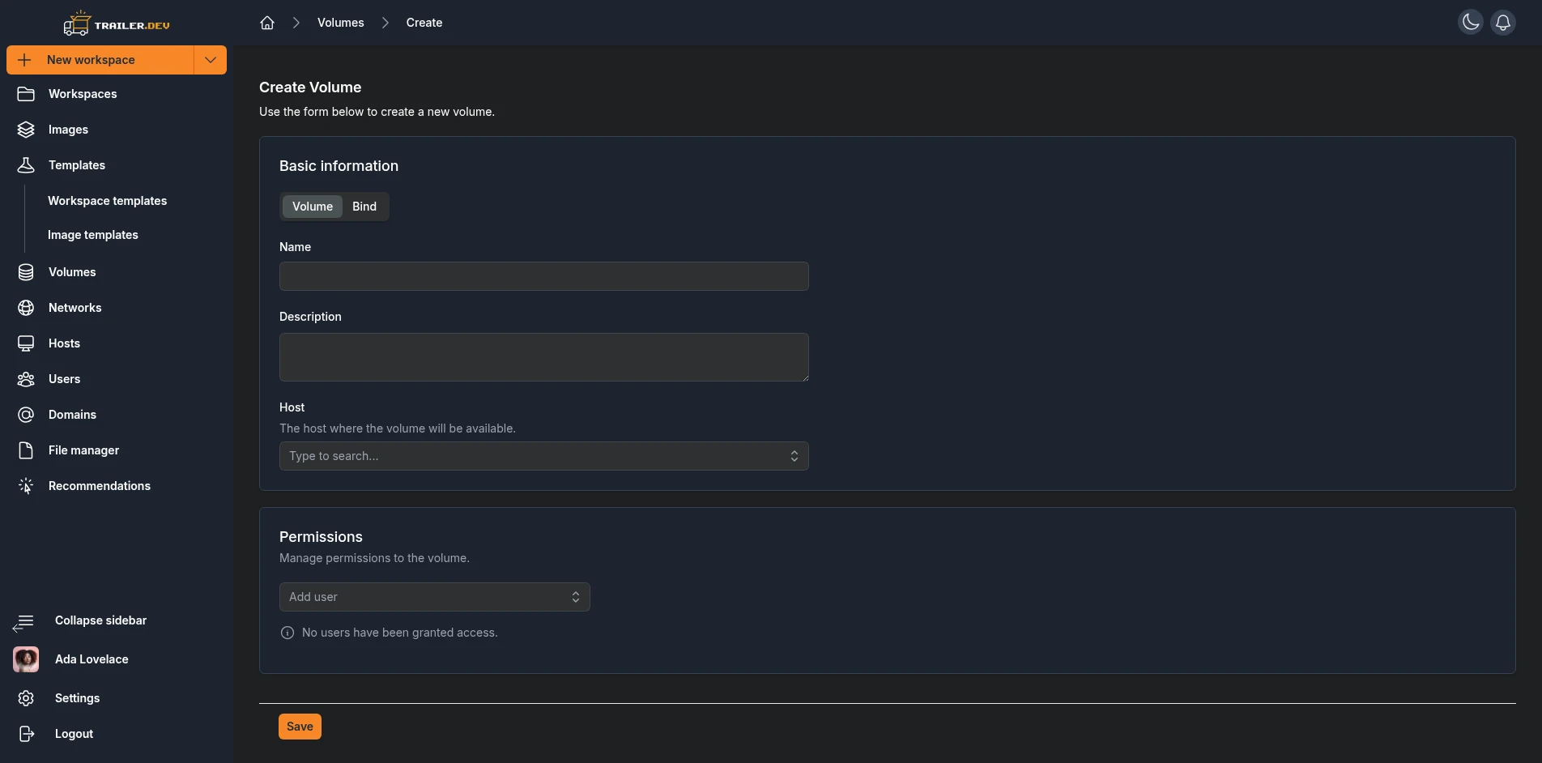Click the Volumes database icon
This screenshot has height=763, width=1542.
[26, 272]
